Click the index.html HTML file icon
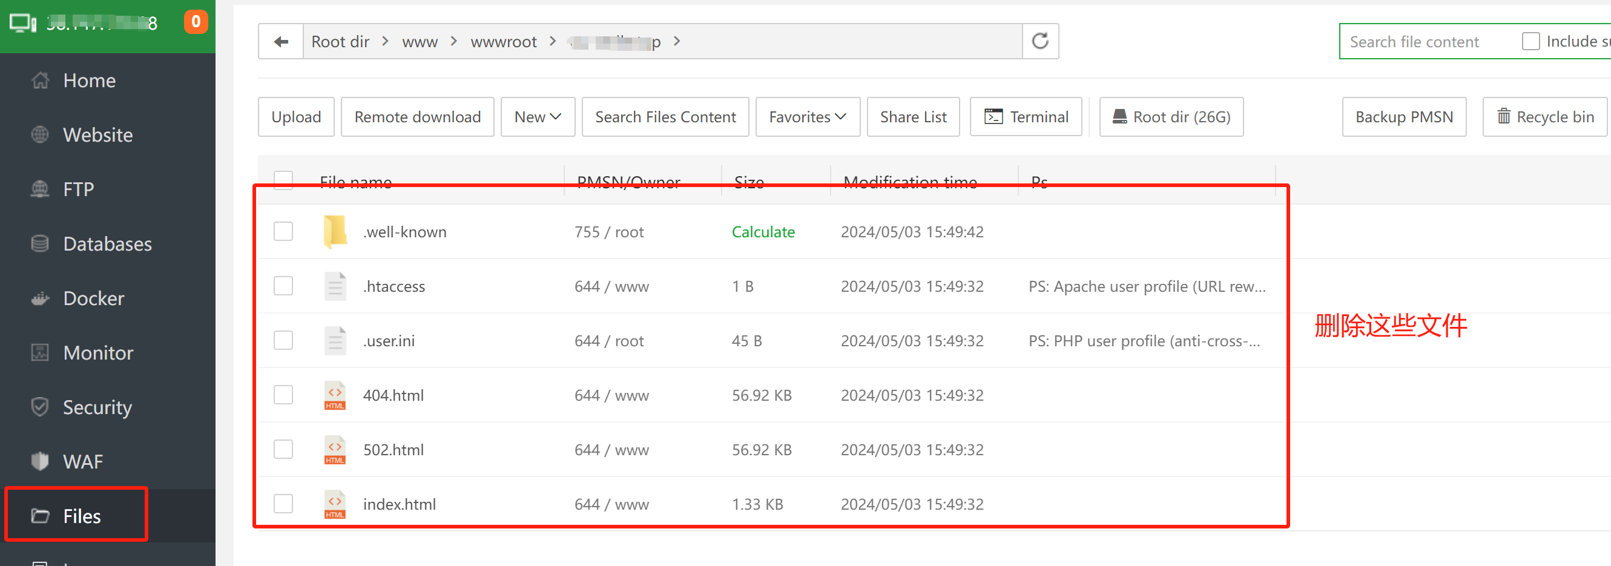The image size is (1611, 566). (x=335, y=504)
